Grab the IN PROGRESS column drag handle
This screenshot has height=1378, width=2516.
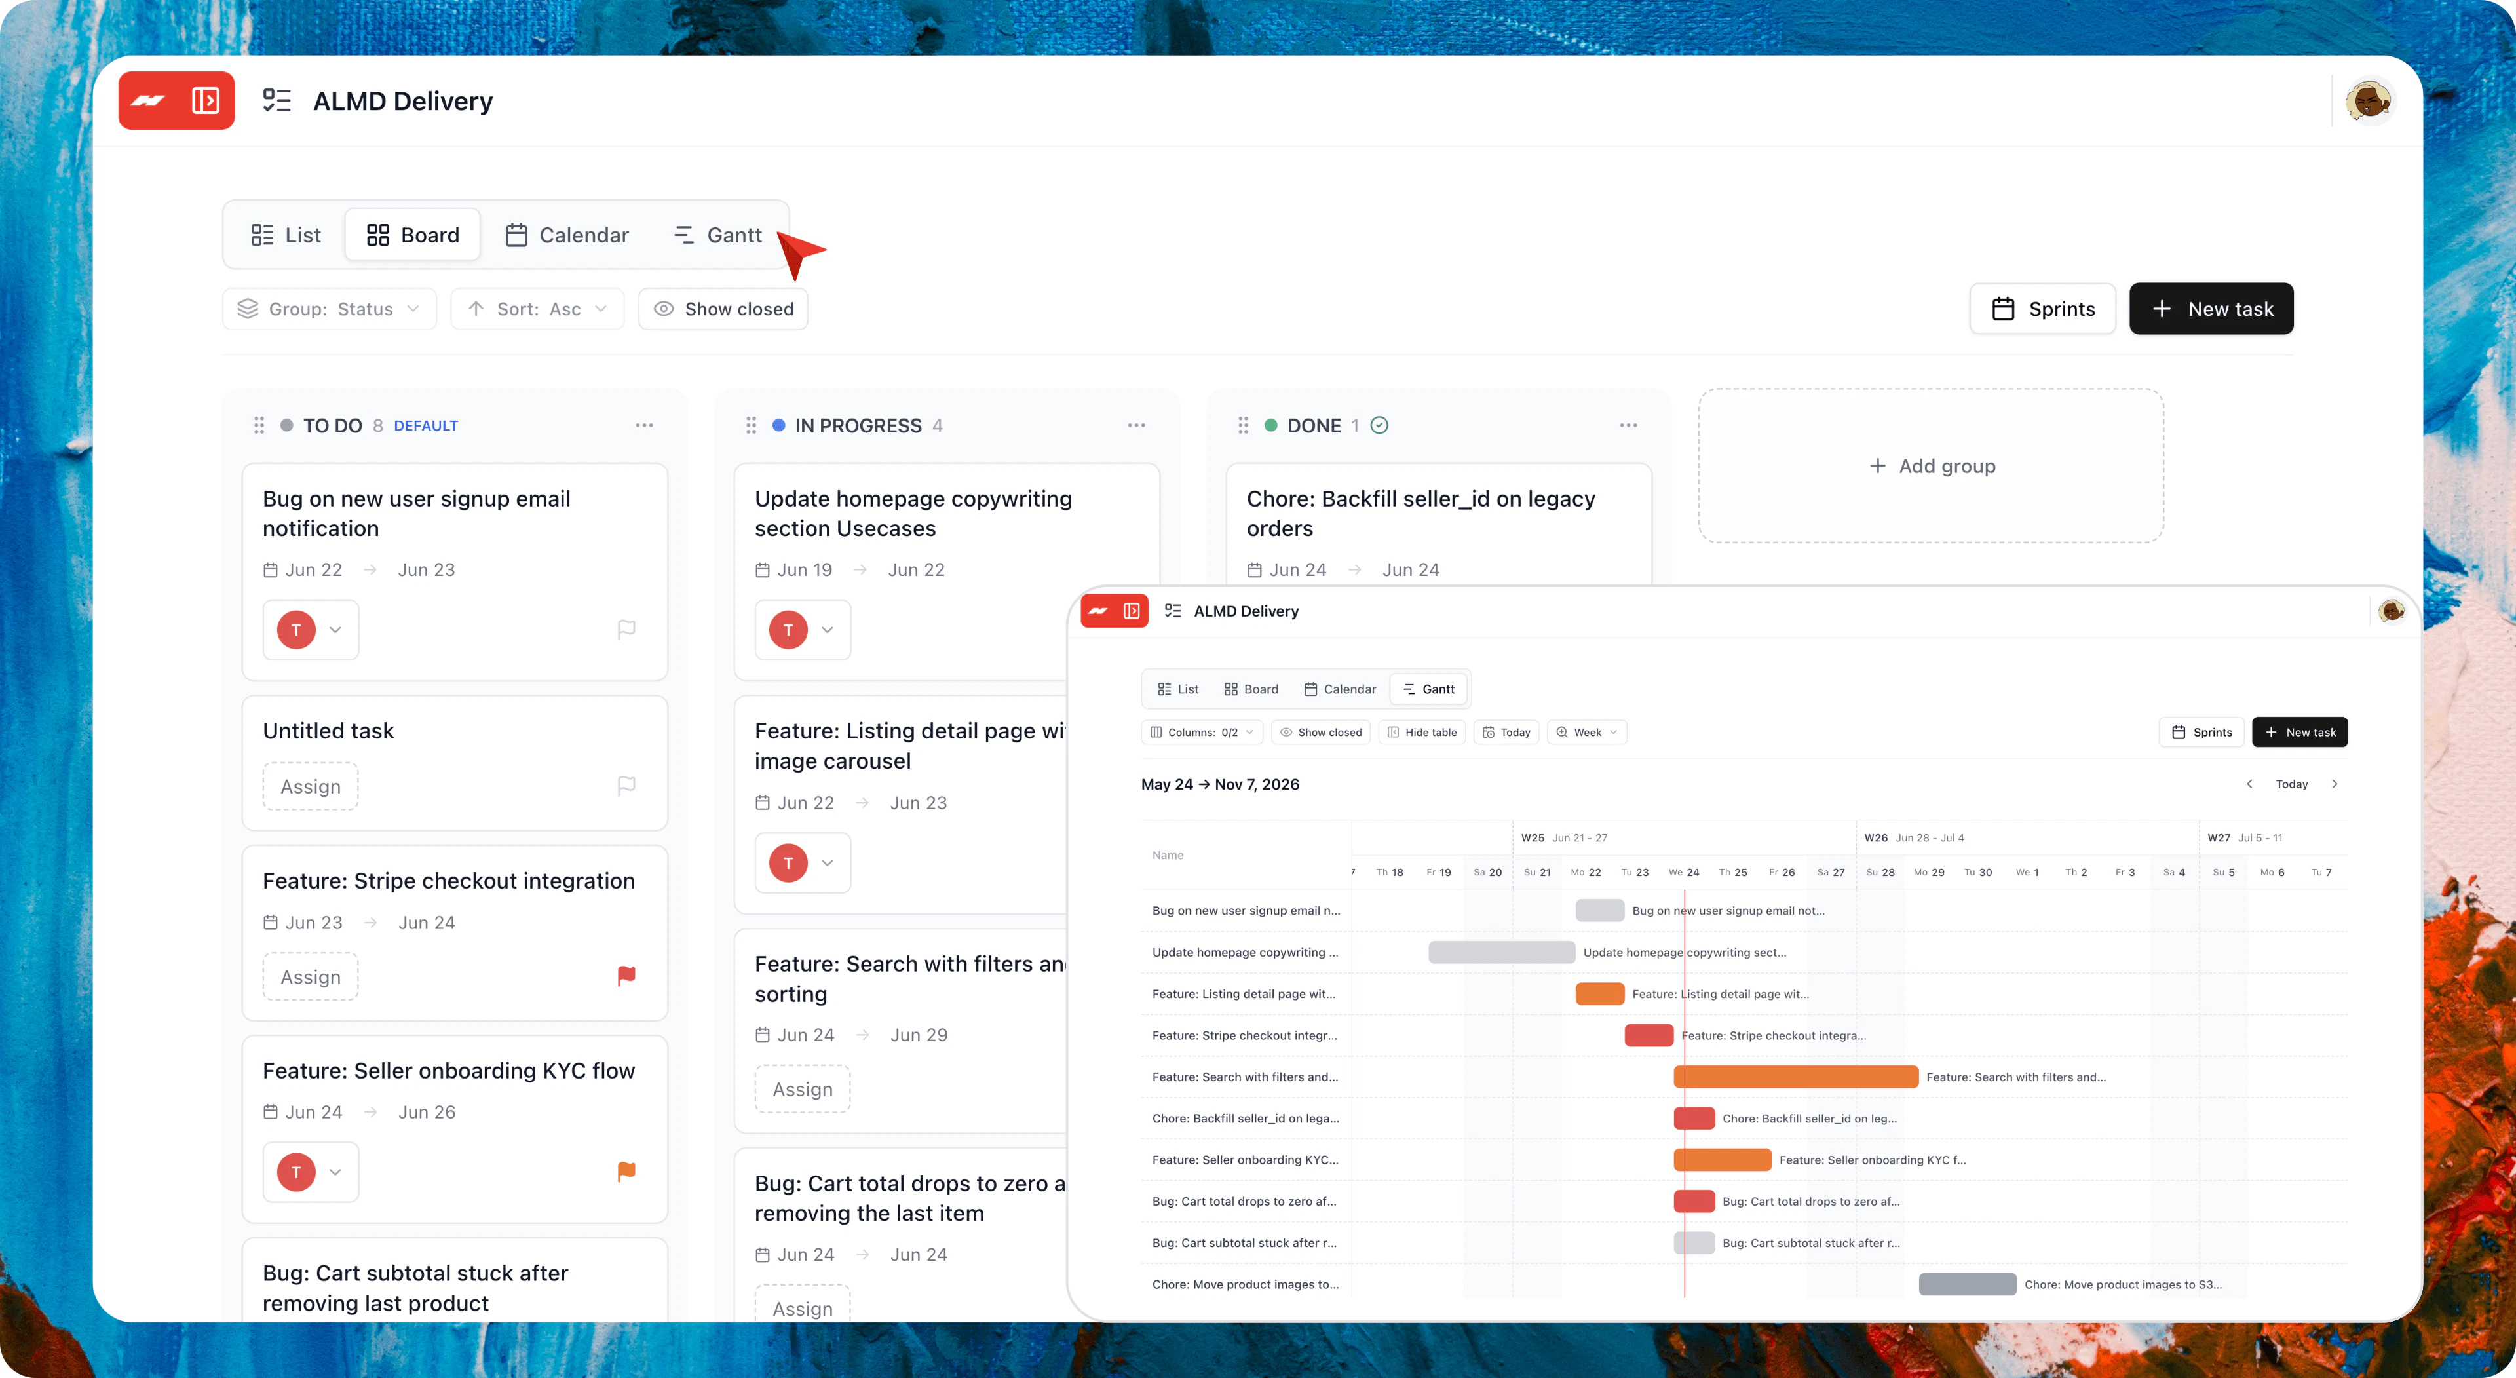pos(751,426)
